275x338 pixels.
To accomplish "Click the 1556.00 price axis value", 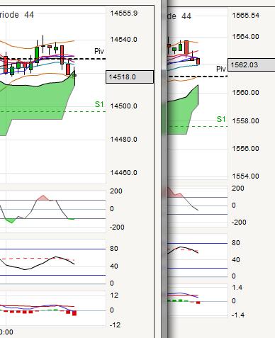I will [246, 149].
